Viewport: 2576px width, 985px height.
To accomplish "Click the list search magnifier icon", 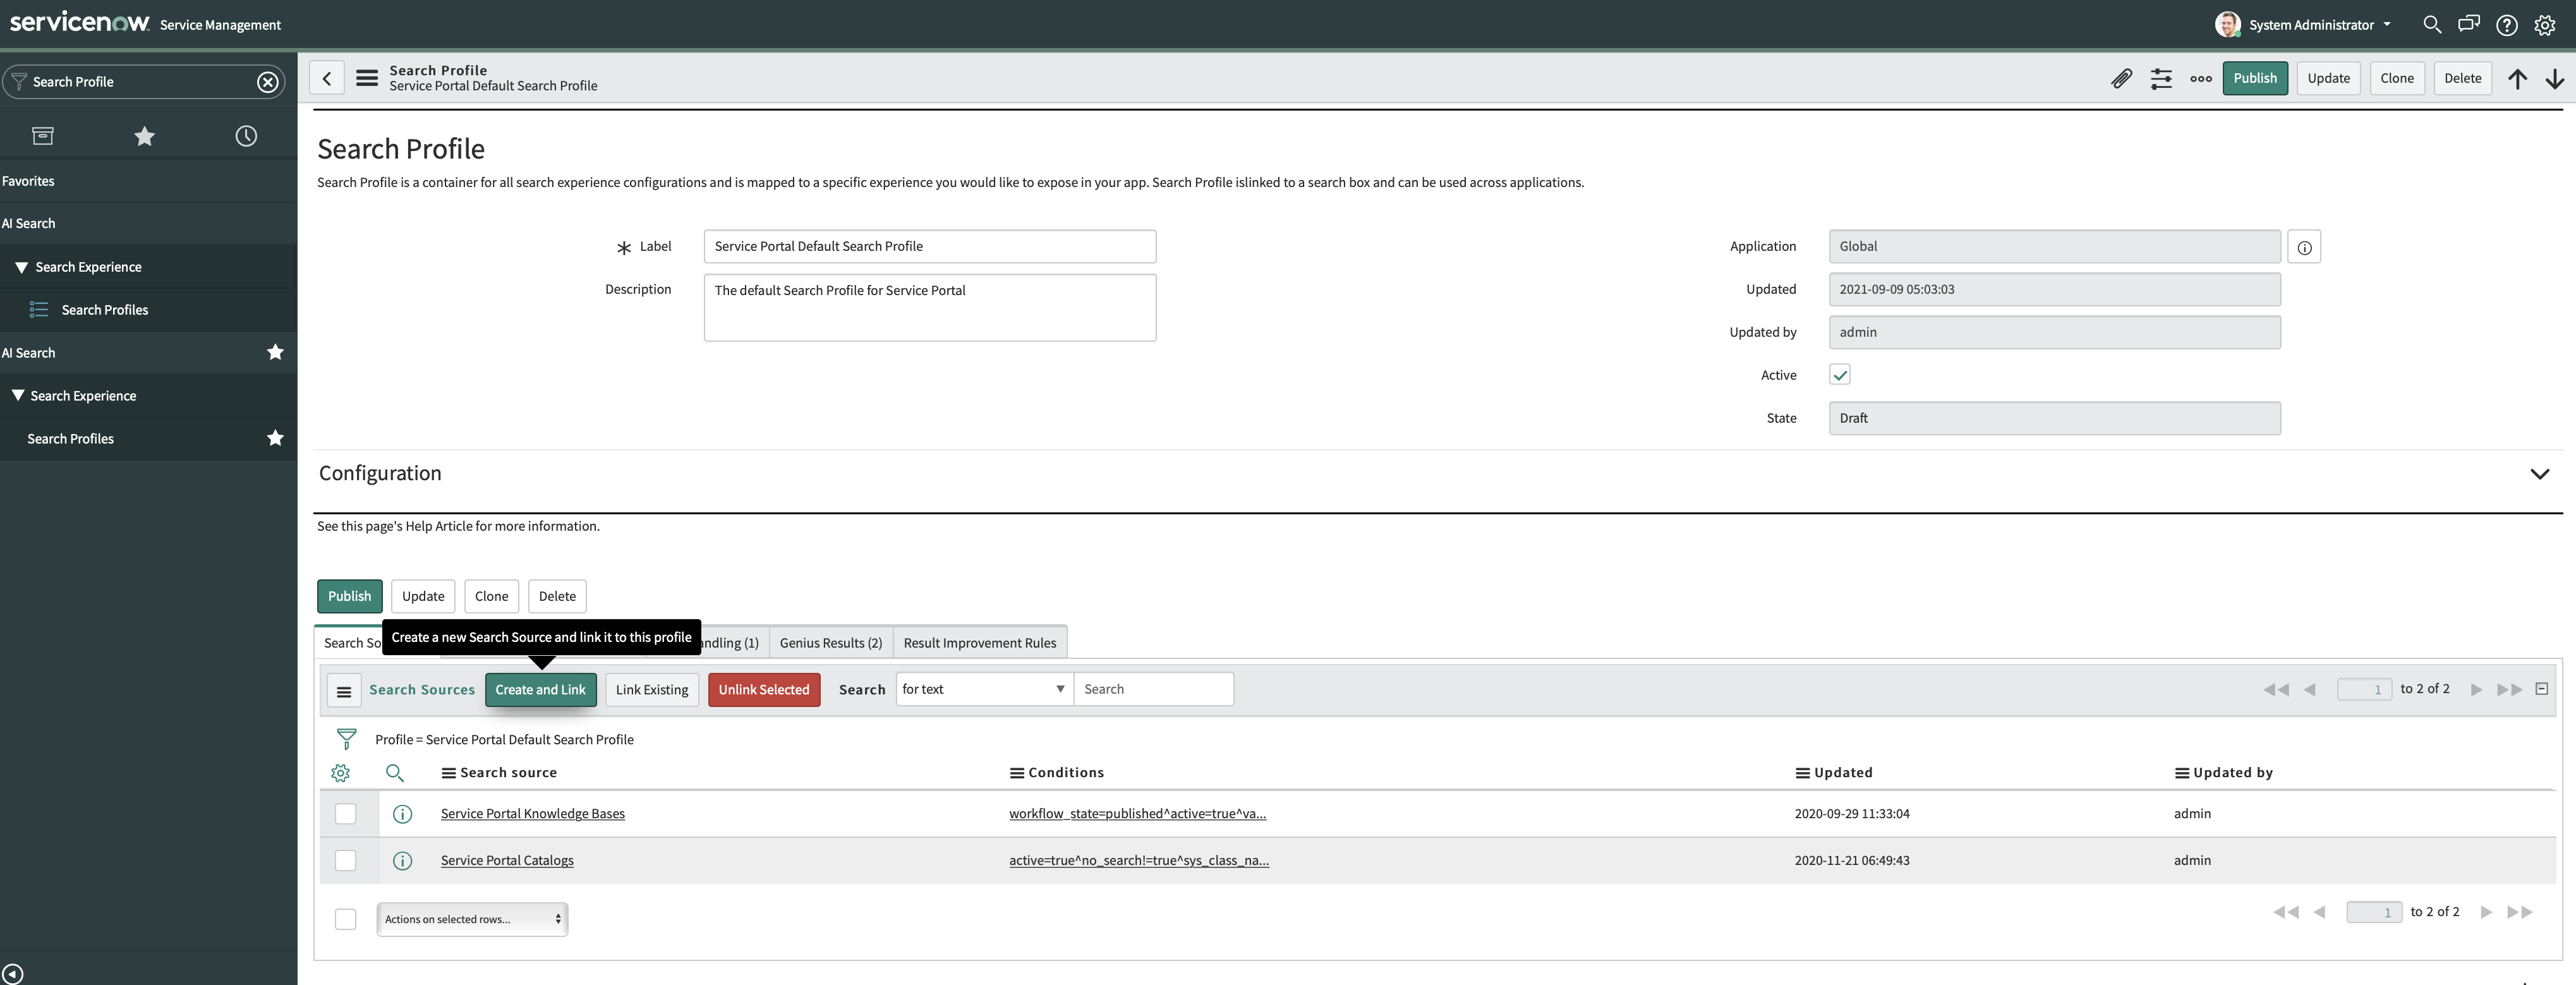I will (396, 773).
